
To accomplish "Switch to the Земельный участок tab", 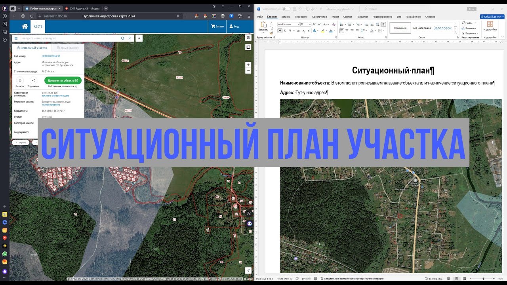I will (x=32, y=48).
